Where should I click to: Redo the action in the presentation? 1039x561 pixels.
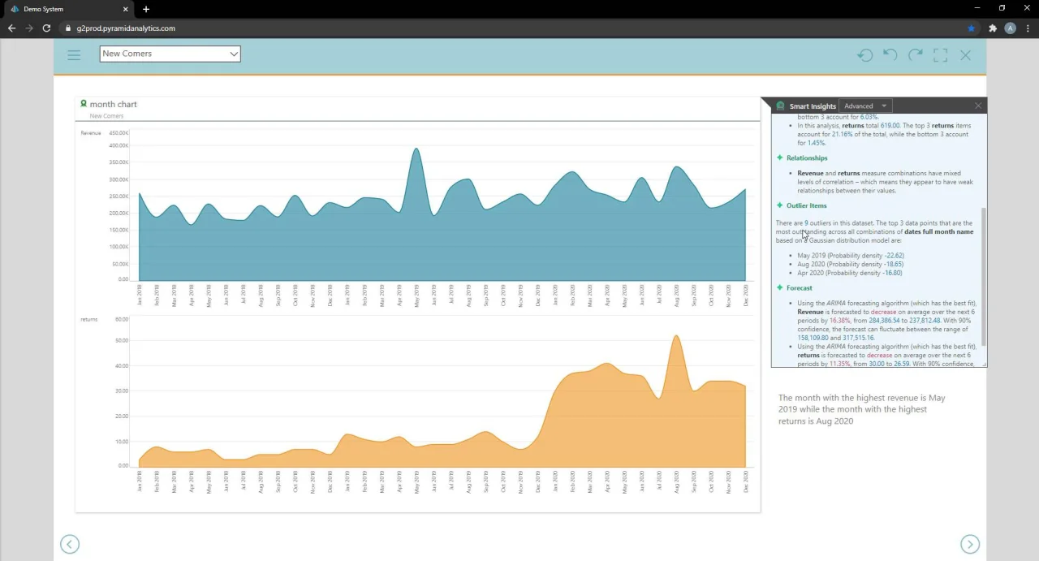[916, 55]
